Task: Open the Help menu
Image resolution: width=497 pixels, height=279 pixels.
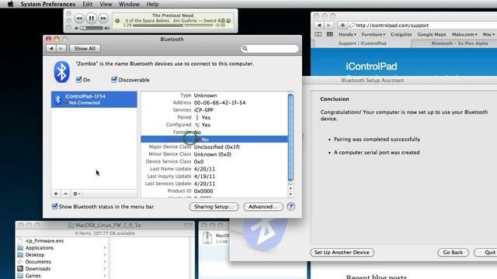Action: tap(152, 4)
